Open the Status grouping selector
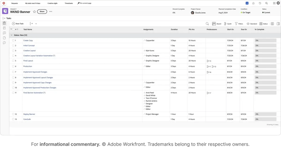Image resolution: width=281 pixels, height=147 pixels. [264, 24]
